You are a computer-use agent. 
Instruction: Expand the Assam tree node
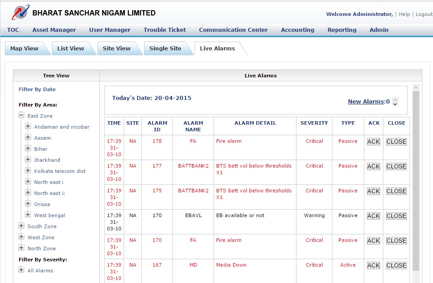27,138
